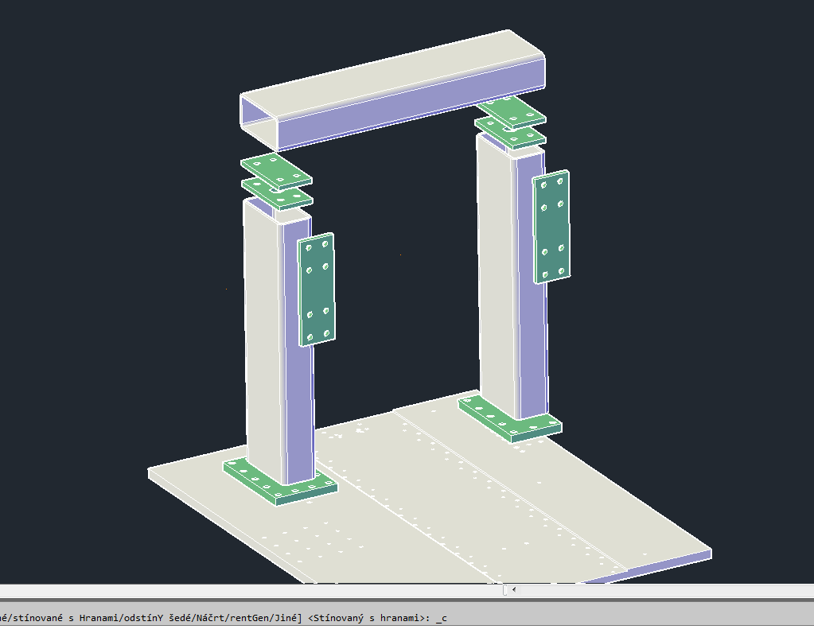Select the left vertical column
814x641 pixels.
click(261, 334)
